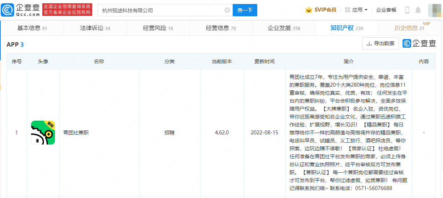
Task: Click the 查一下 search button
Action: pos(245,10)
